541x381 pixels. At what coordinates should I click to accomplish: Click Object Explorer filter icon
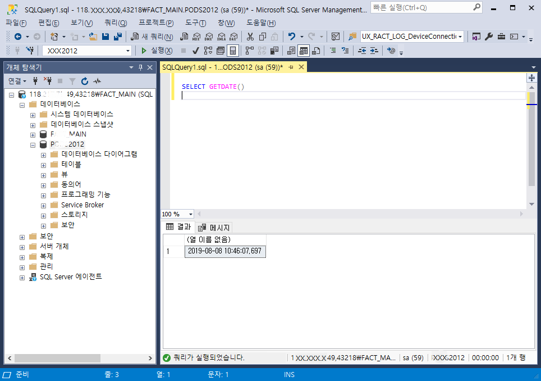click(x=72, y=81)
